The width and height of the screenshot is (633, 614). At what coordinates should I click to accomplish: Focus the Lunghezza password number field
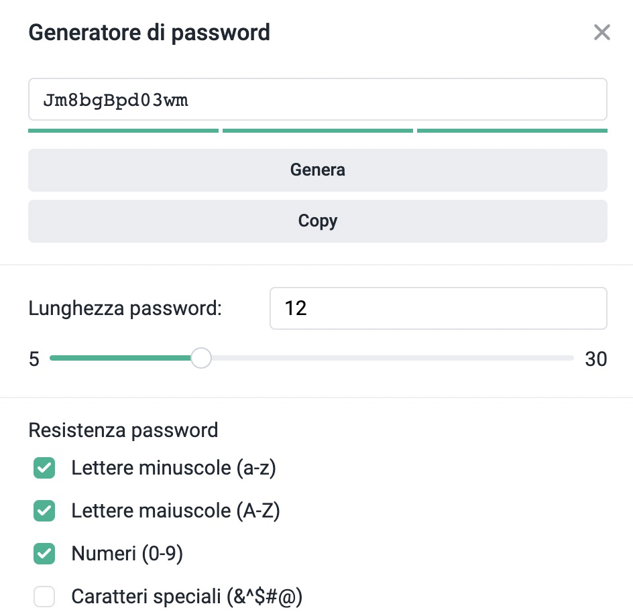point(438,308)
